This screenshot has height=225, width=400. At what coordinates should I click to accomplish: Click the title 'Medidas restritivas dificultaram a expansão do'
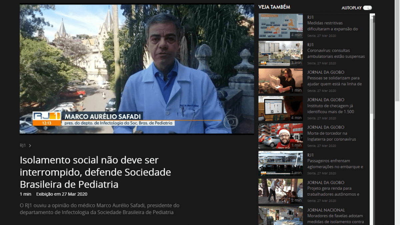[333, 26]
